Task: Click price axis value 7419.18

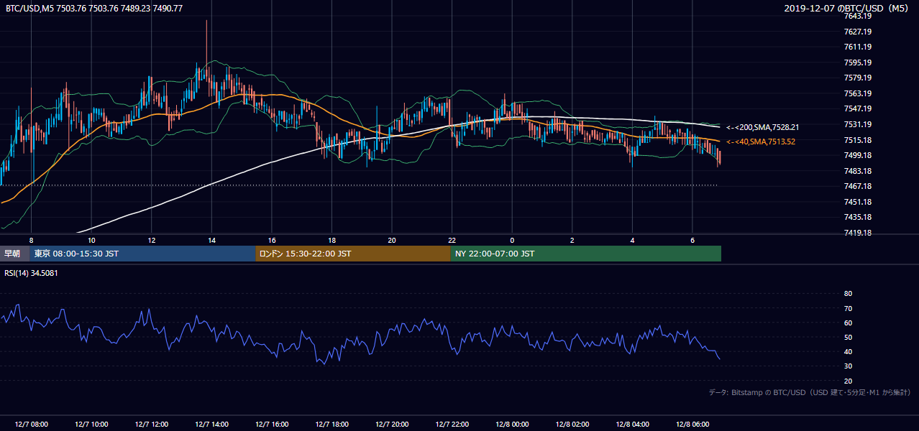Action: pos(858,233)
